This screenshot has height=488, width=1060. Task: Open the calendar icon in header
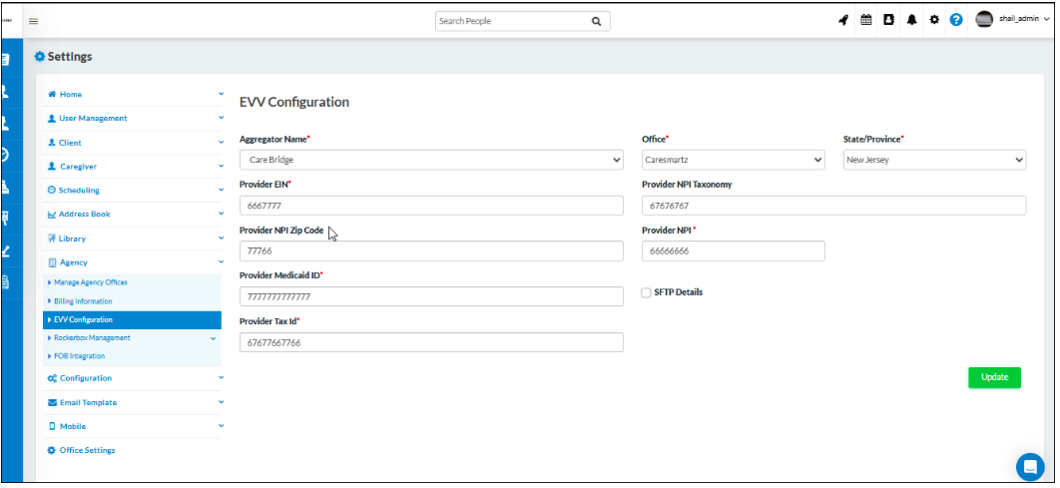(x=866, y=20)
